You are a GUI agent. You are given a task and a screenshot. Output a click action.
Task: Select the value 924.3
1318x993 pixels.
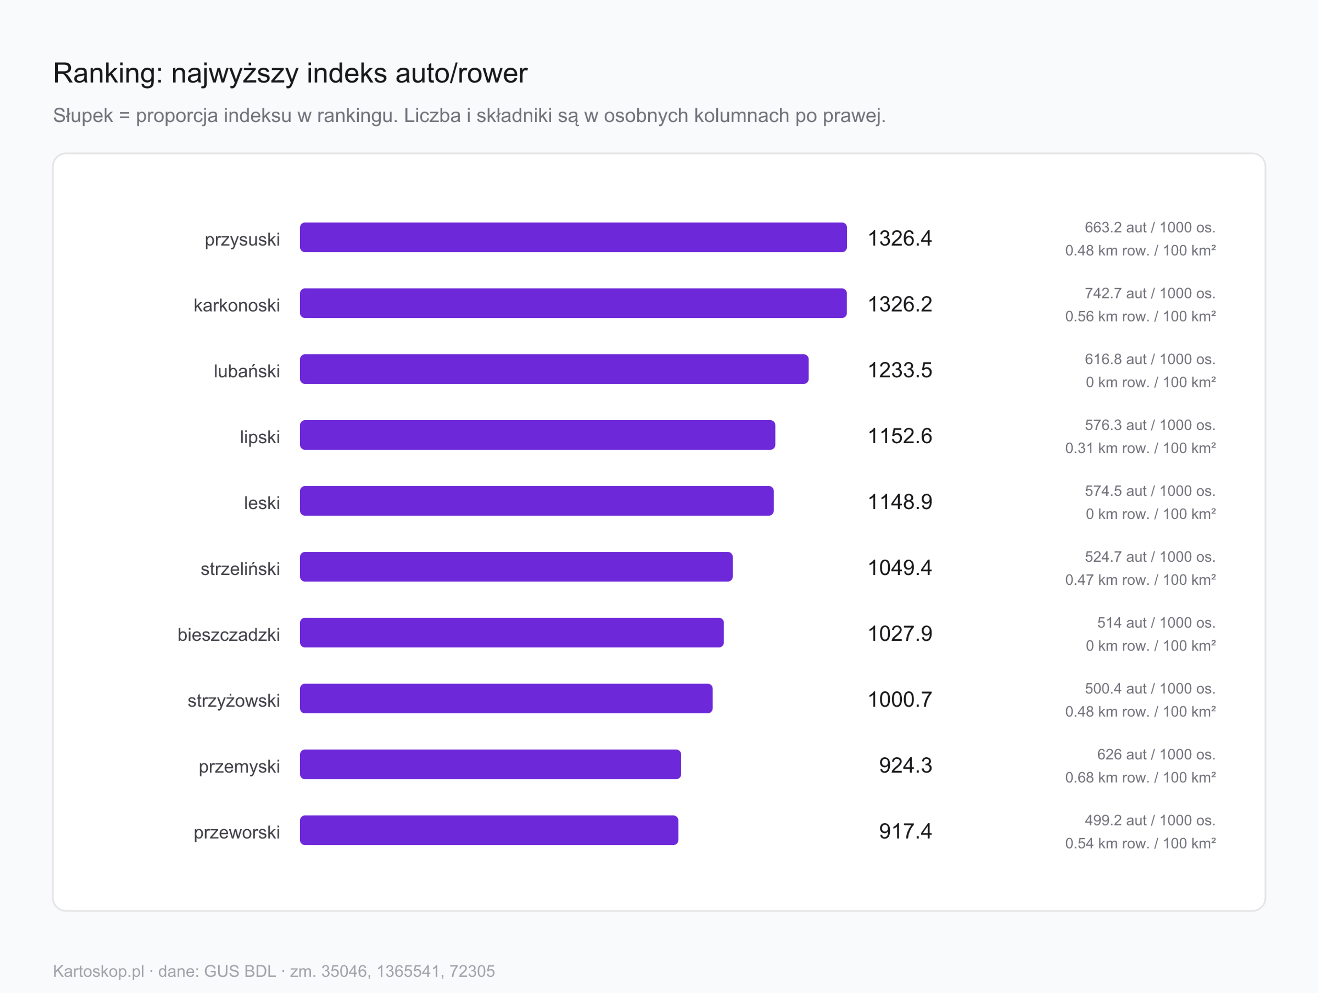(906, 766)
